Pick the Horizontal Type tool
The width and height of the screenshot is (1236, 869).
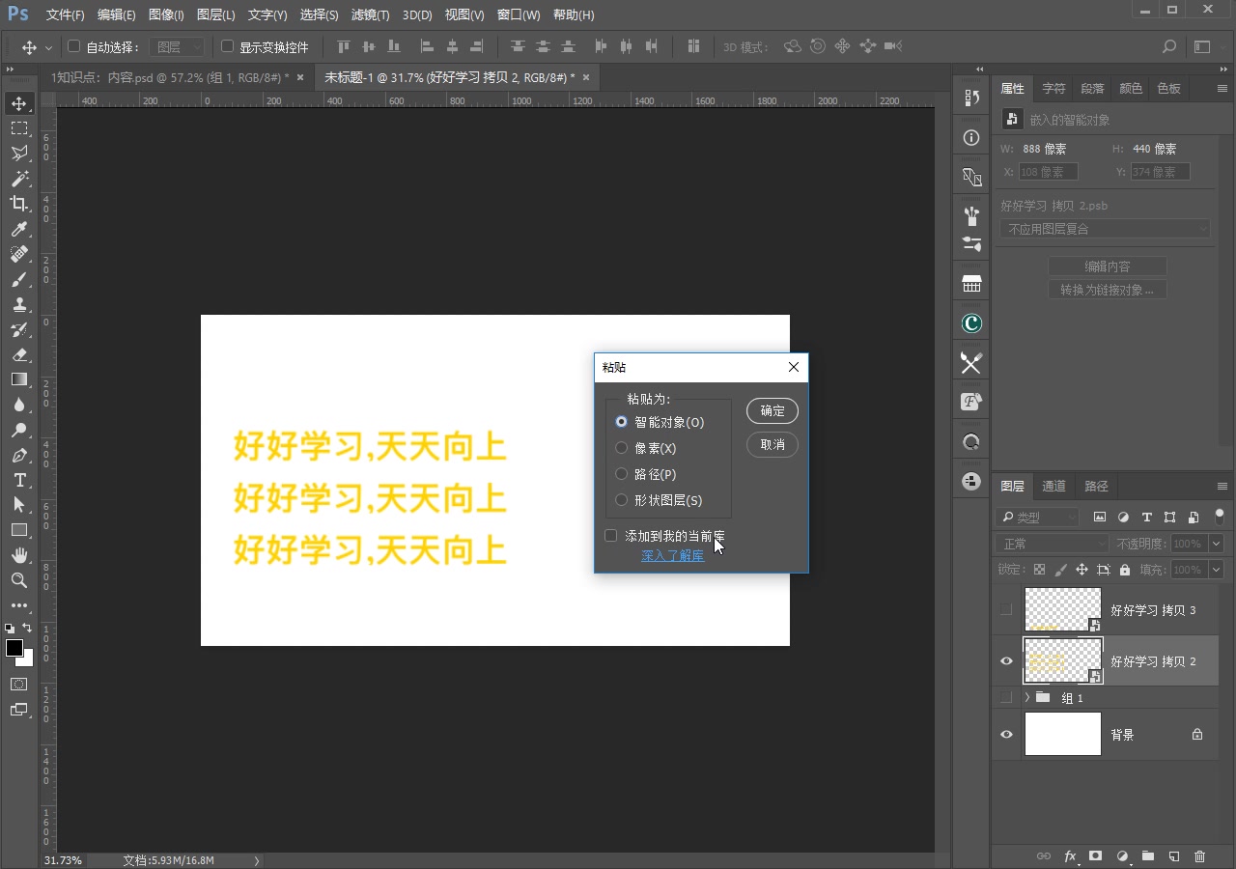tap(20, 480)
